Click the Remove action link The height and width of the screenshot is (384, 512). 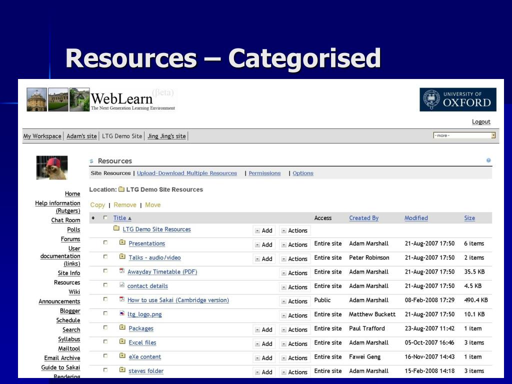point(124,204)
